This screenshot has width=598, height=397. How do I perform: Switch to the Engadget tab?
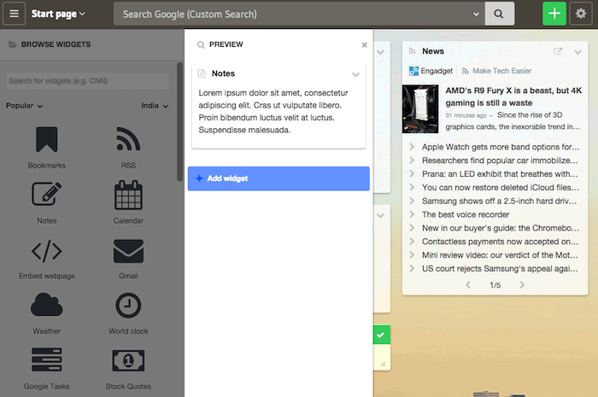431,71
